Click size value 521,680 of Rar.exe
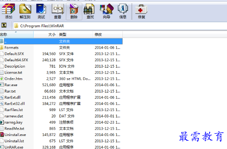Screen dimensions: 227x149 point(49,85)
